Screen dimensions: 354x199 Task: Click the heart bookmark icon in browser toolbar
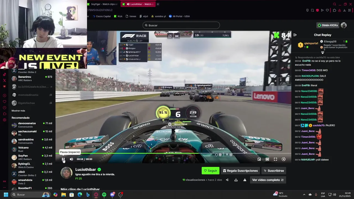click(327, 10)
